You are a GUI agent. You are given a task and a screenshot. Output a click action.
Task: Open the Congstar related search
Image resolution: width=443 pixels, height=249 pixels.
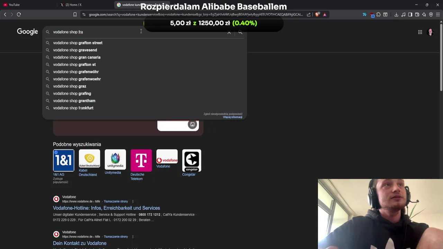click(191, 163)
